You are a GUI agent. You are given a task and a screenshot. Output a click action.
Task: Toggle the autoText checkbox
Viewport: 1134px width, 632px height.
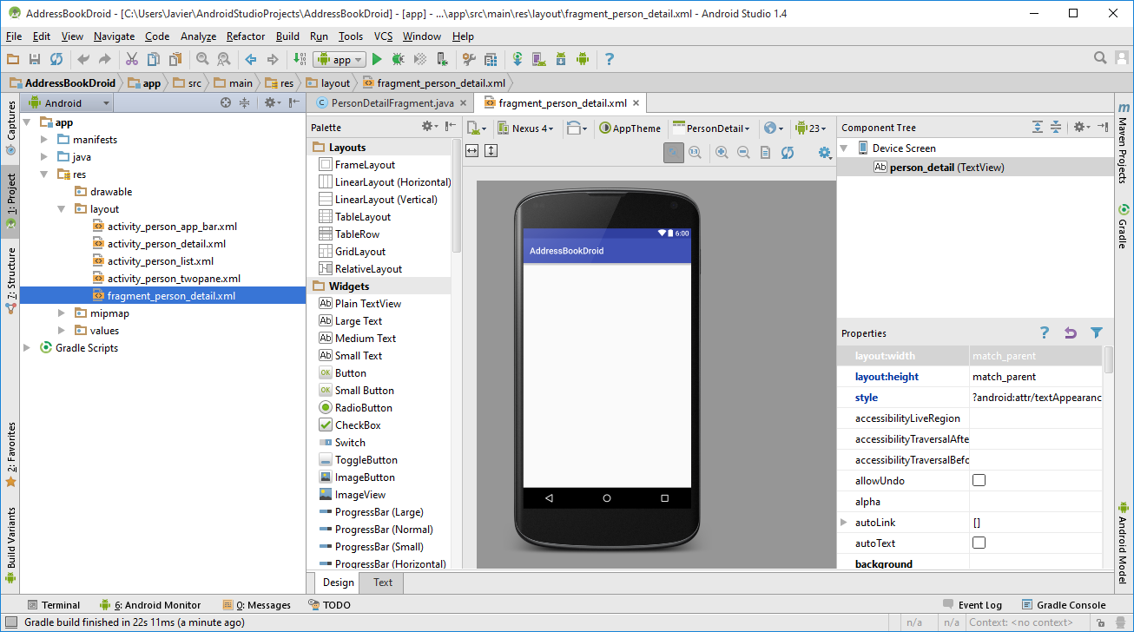coord(979,543)
